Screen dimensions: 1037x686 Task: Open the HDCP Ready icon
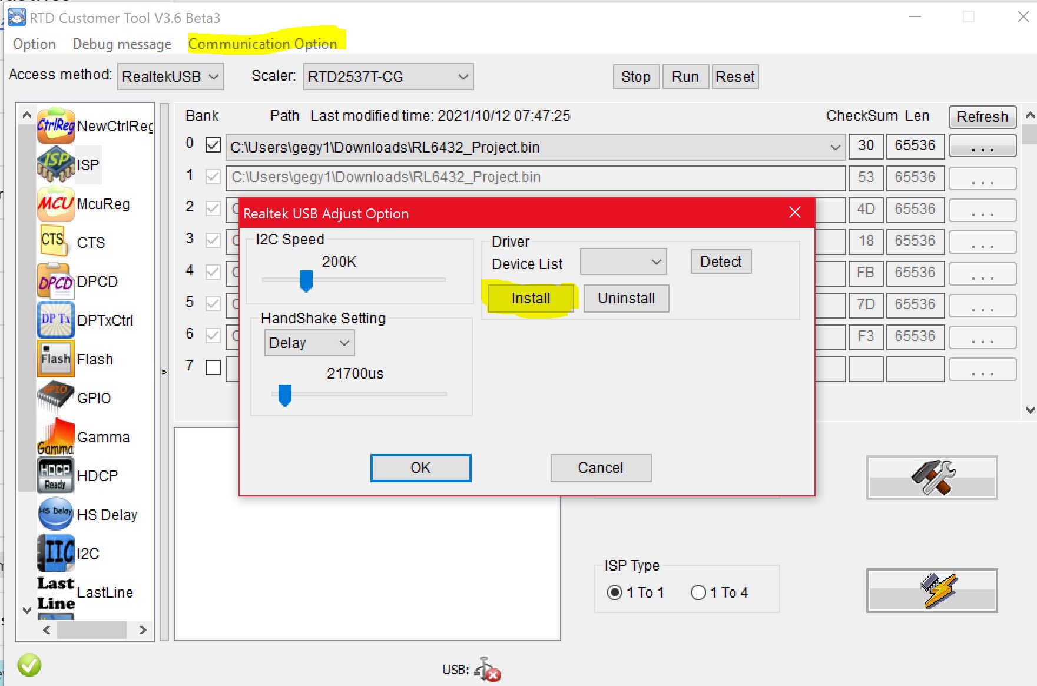click(x=56, y=476)
